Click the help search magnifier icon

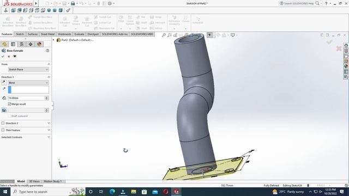click(x=317, y=3)
